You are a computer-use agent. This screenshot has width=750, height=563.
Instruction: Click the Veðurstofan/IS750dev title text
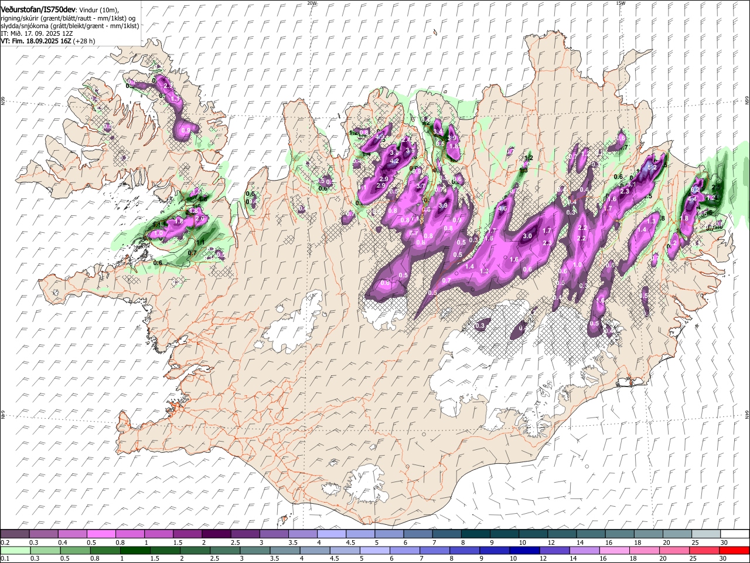(x=39, y=9)
